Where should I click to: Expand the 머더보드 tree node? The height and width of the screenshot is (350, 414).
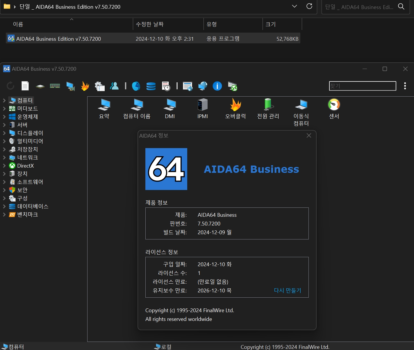click(x=4, y=109)
